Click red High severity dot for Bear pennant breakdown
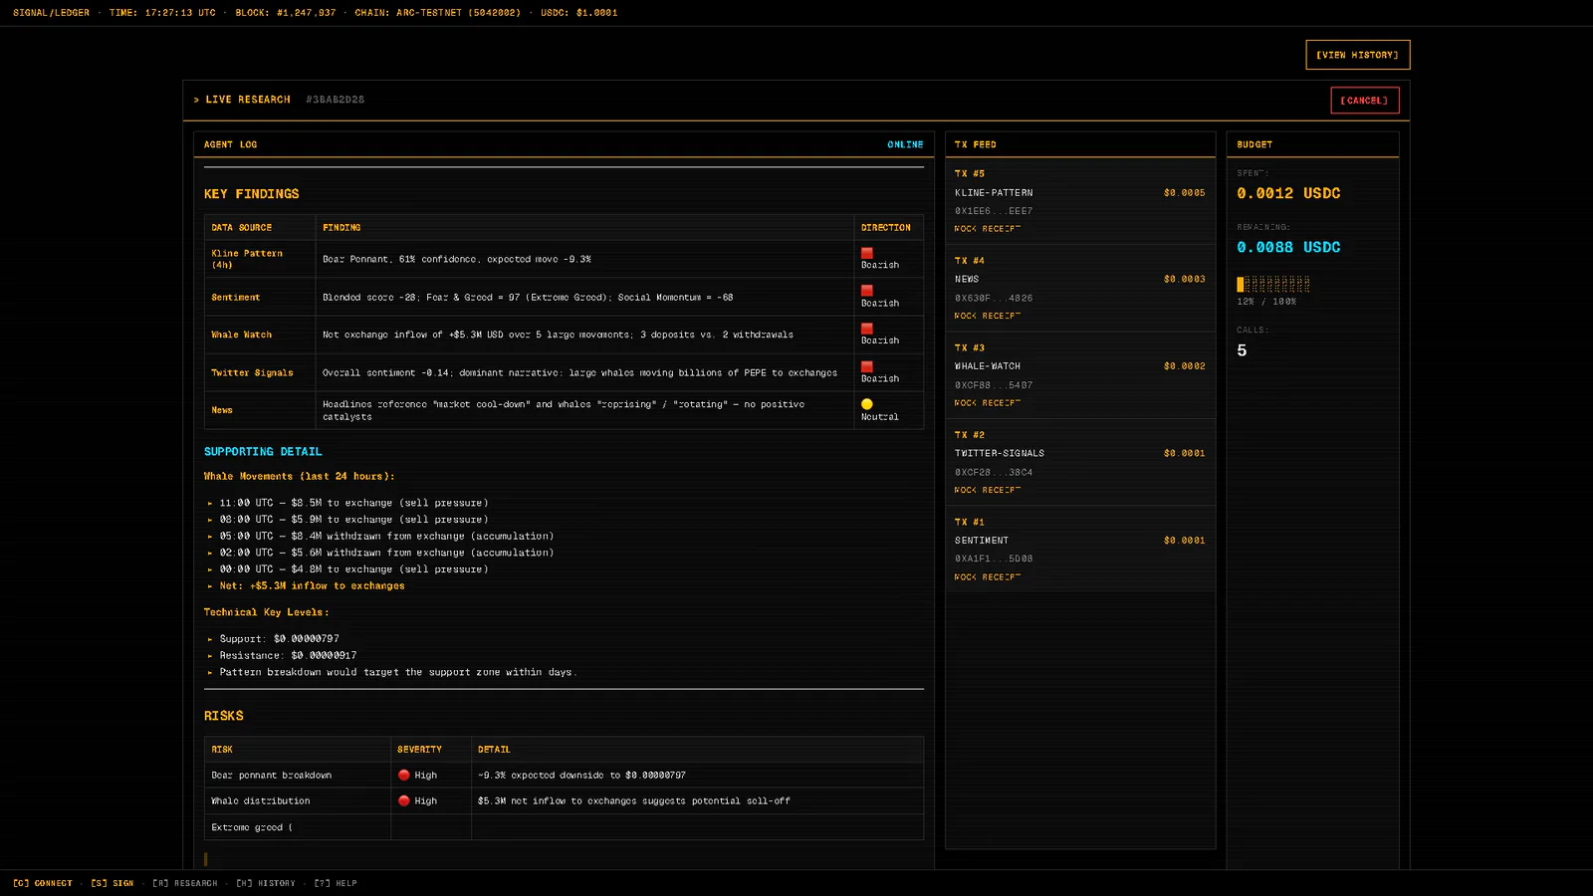The height and width of the screenshot is (896, 1593). click(x=404, y=775)
